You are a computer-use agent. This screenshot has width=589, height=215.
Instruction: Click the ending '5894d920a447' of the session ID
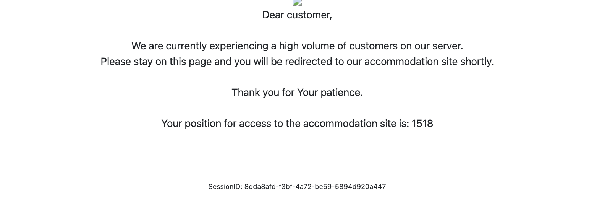pyautogui.click(x=361, y=187)
